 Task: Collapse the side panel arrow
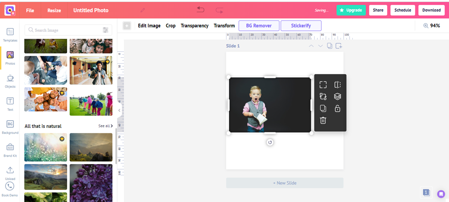(120, 110)
